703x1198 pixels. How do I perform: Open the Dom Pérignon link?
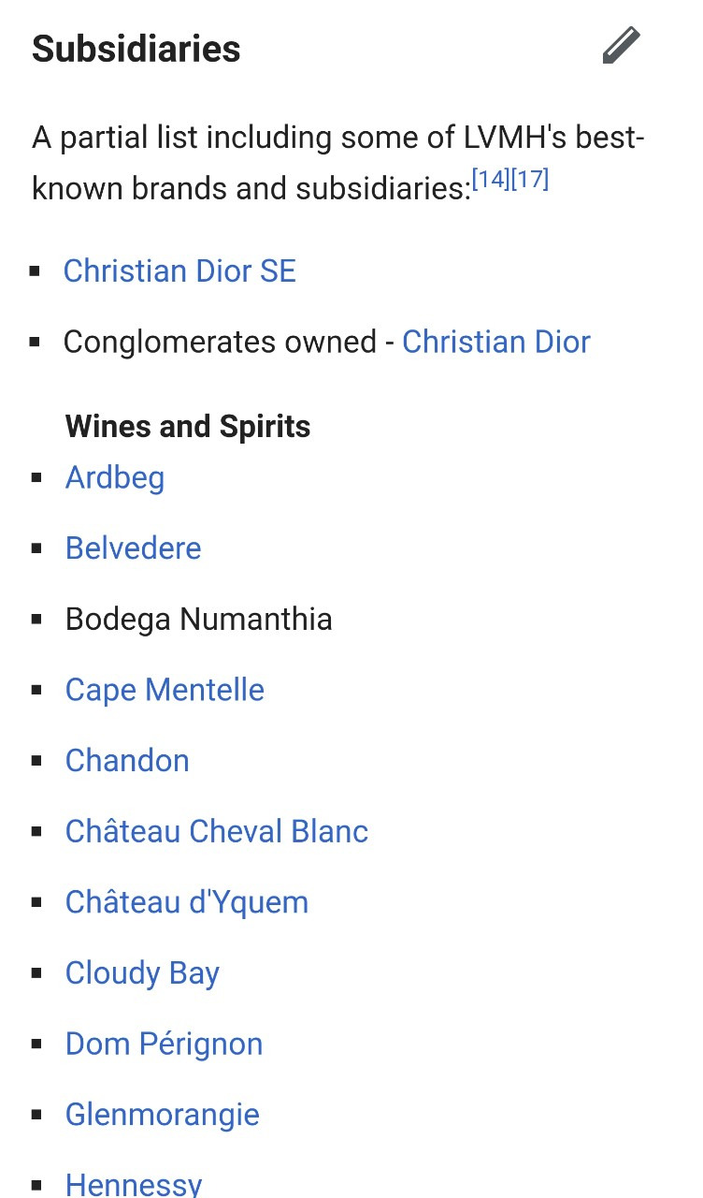click(164, 1044)
